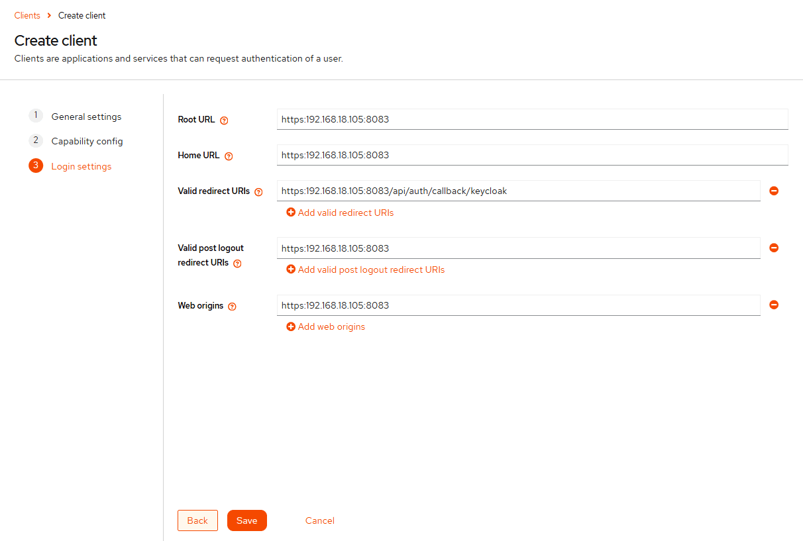Add valid post logout redirect URIs

(x=365, y=270)
